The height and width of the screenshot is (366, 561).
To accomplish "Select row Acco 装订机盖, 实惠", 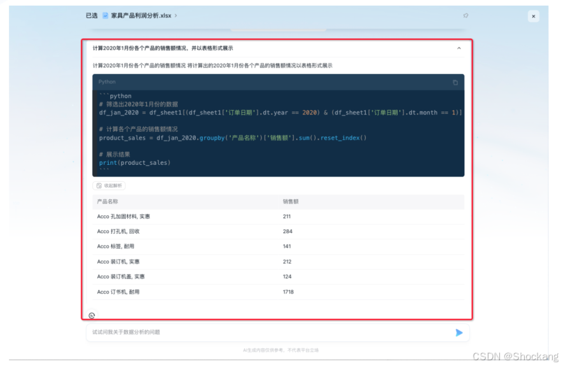I will point(279,277).
